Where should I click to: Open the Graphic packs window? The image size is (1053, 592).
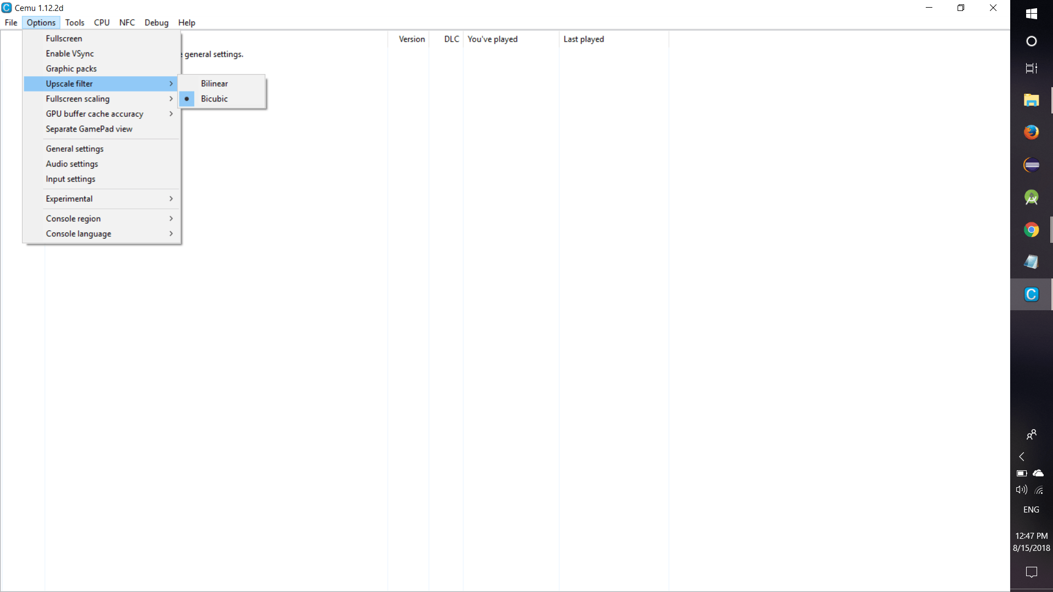tap(71, 69)
